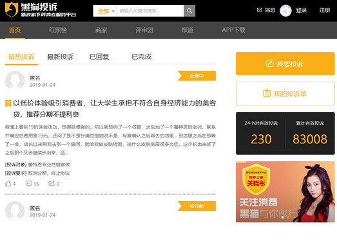Open the 消息 envelope icon
The height and width of the screenshot is (241, 337).
(260, 10)
